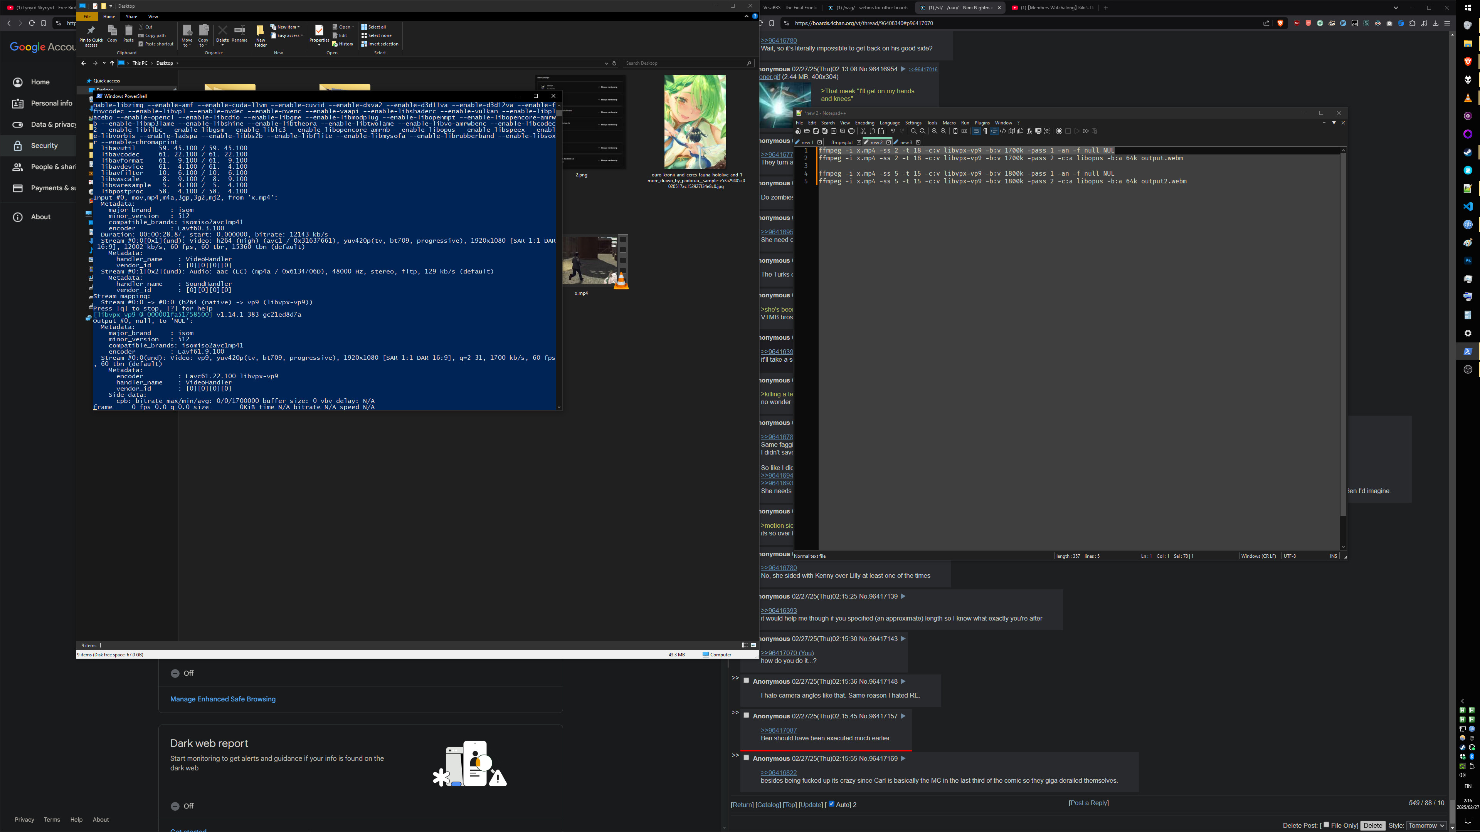Screen dimensions: 1480x832
Task: Click Undo icon in Notepad++ toolbar
Action: tap(893, 131)
